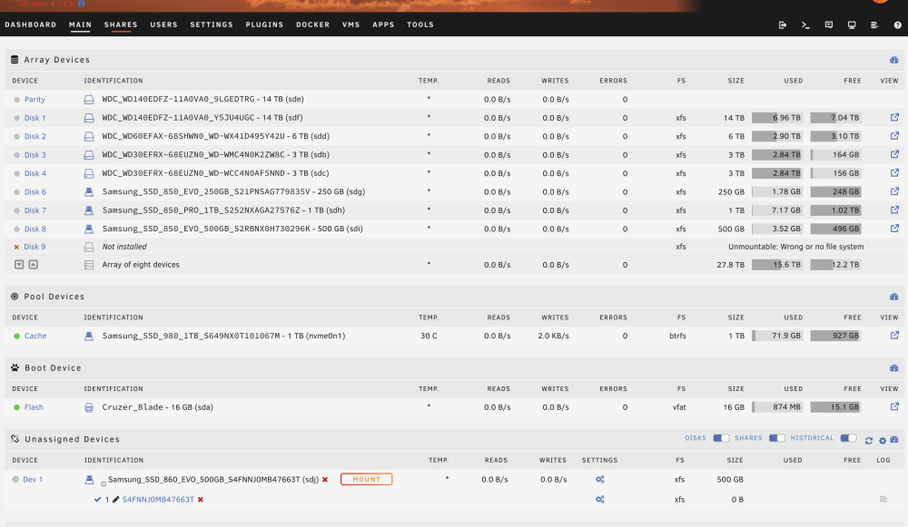Screen dimensions: 908x527
Task: Open the Plugins menu tab
Action: click(264, 24)
